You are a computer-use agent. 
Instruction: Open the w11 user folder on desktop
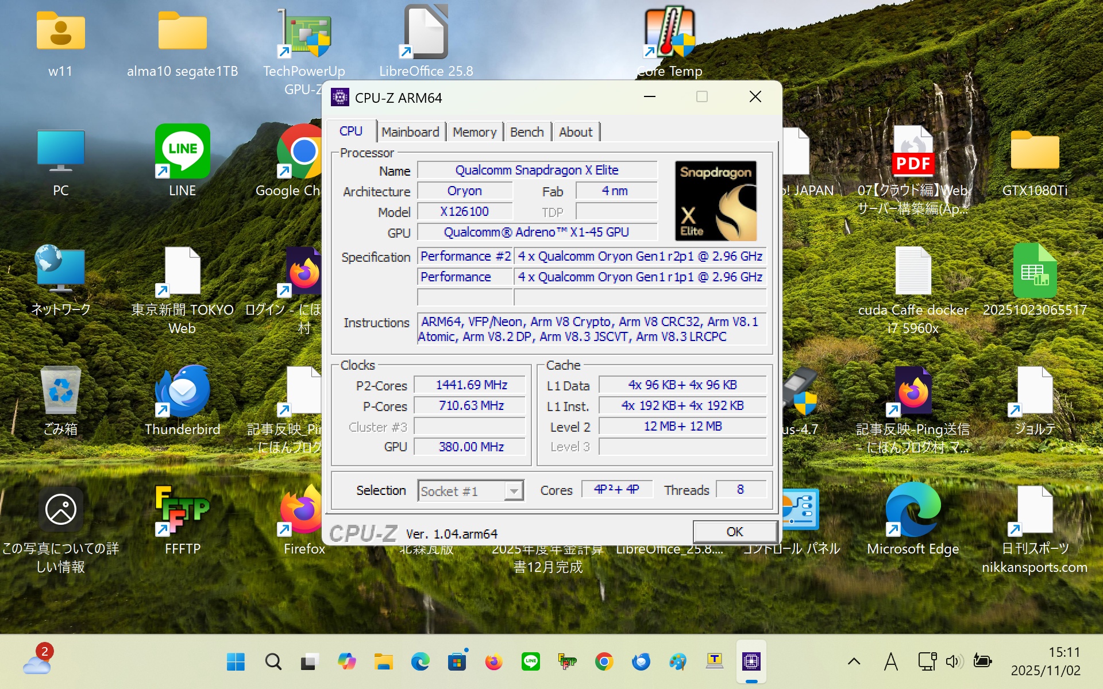pyautogui.click(x=60, y=44)
